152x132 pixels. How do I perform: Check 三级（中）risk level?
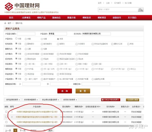(x=58, y=64)
